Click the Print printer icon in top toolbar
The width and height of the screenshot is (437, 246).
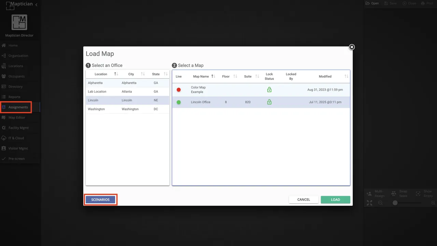coord(423,3)
